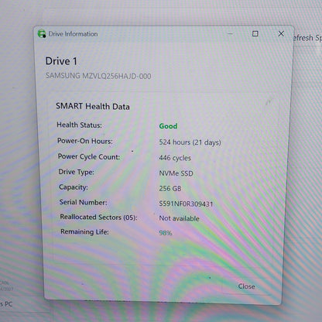322x322 pixels.
Task: Click the Close button at the bottom
Action: [x=246, y=286]
